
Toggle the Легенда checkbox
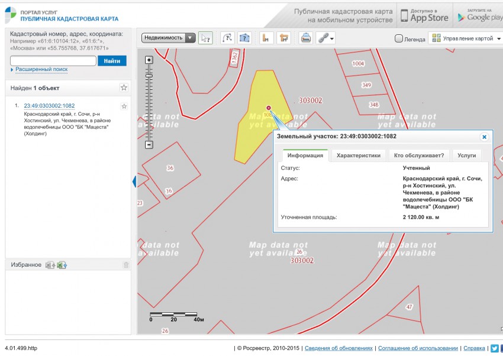pos(399,39)
